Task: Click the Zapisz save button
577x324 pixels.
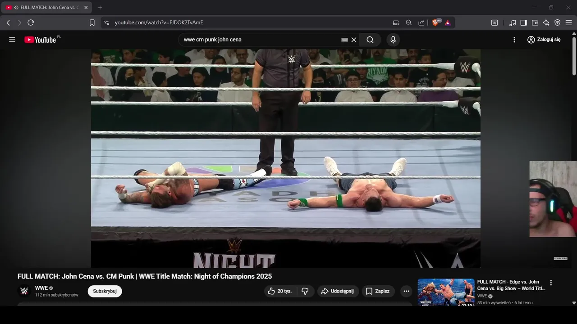Action: (x=378, y=291)
